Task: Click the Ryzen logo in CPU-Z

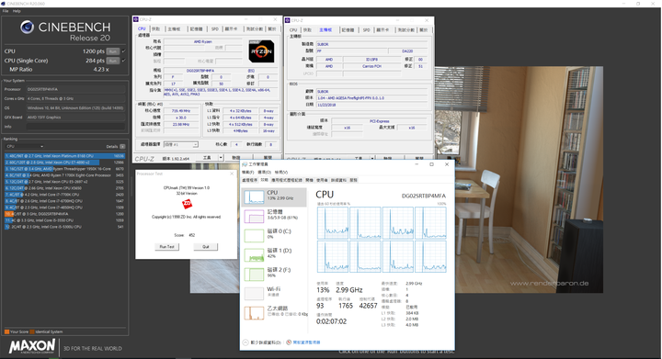Action: click(x=261, y=51)
